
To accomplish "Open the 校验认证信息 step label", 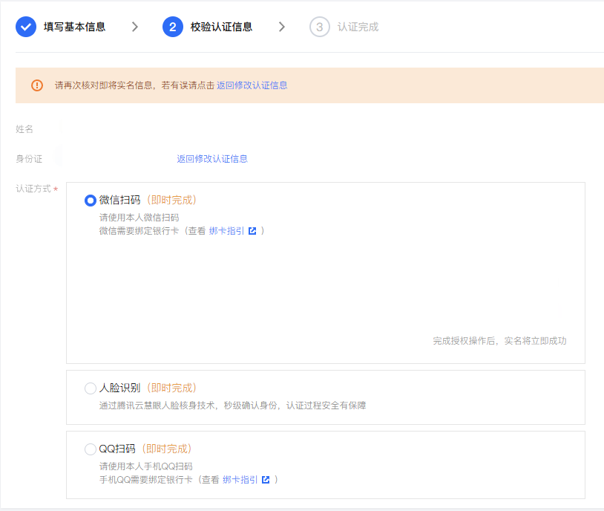I will [221, 27].
